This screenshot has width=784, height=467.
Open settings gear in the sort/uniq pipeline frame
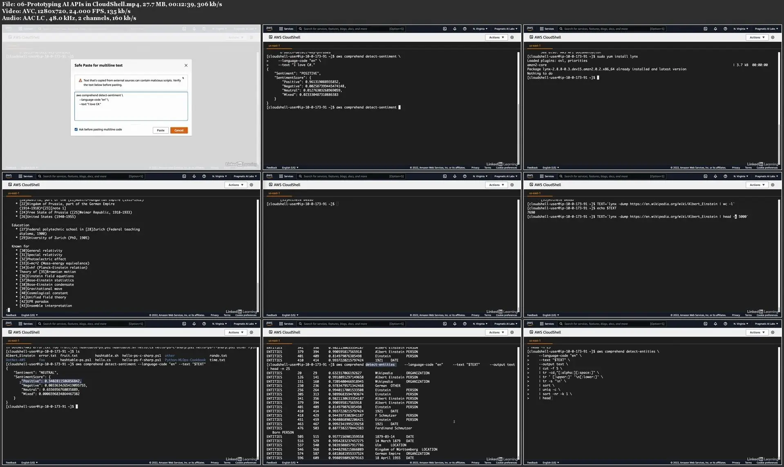[773, 332]
